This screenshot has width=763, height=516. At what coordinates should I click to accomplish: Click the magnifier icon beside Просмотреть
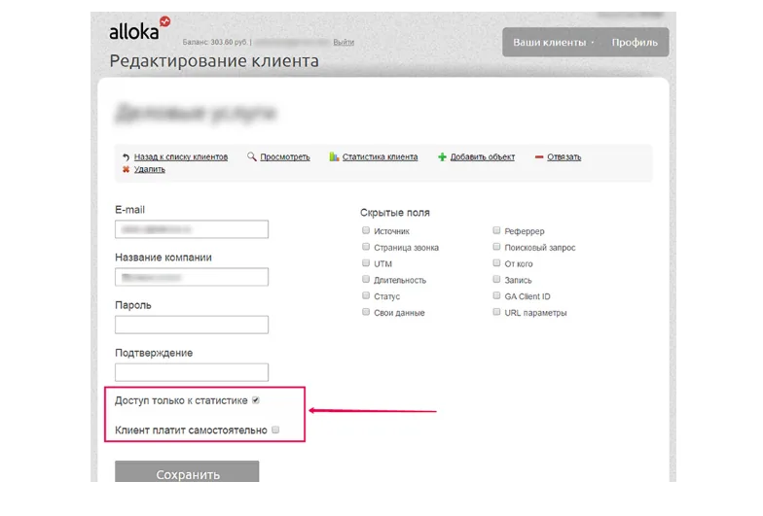coord(251,156)
